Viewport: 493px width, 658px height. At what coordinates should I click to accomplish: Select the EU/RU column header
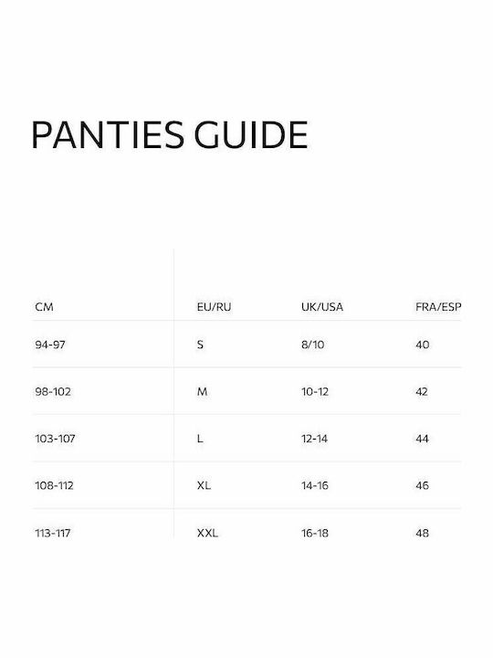click(x=214, y=307)
